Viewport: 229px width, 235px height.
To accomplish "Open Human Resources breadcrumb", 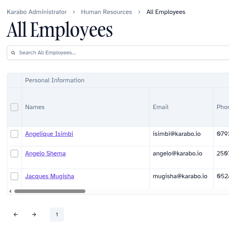I will (107, 12).
